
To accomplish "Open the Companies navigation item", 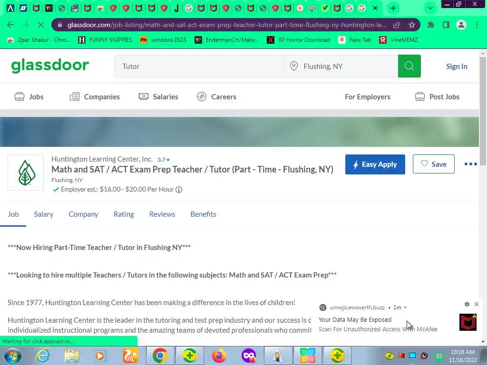I will [x=95, y=97].
